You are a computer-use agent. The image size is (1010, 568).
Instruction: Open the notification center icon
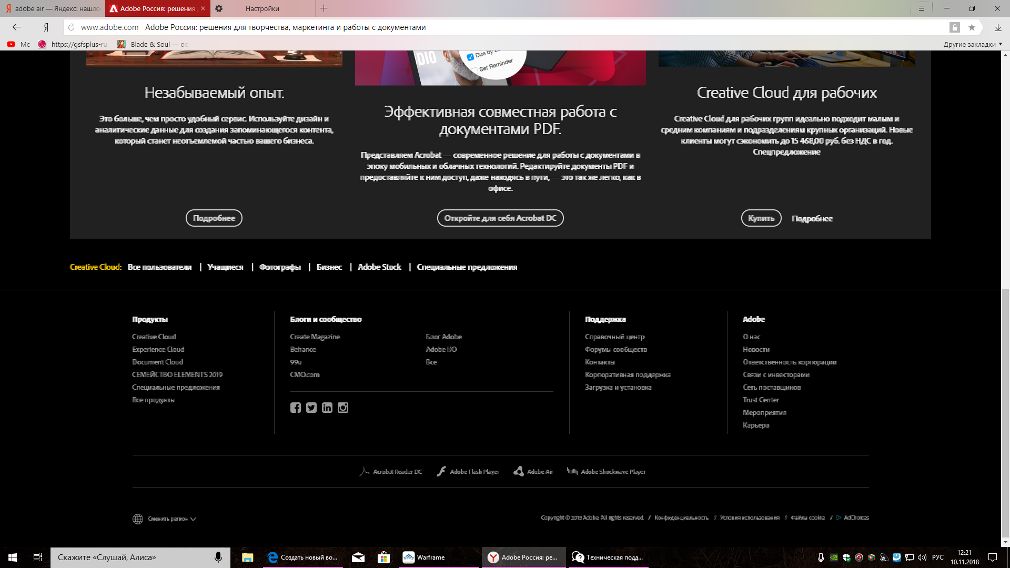tap(993, 557)
